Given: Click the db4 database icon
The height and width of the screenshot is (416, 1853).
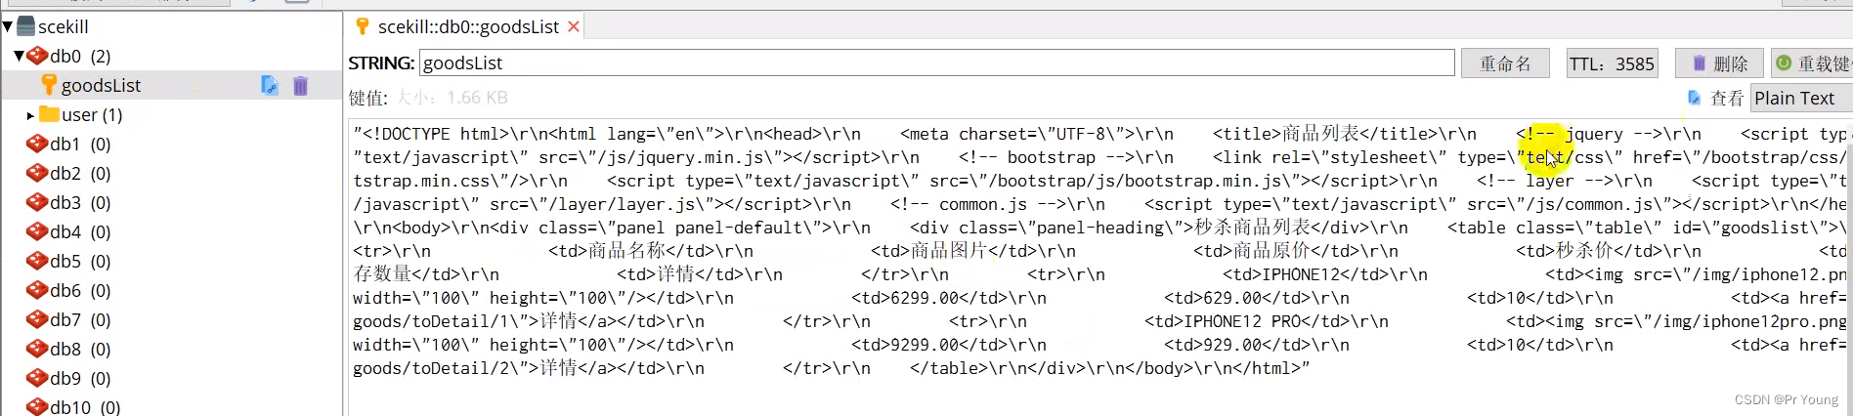Looking at the screenshot, I should coord(37,231).
